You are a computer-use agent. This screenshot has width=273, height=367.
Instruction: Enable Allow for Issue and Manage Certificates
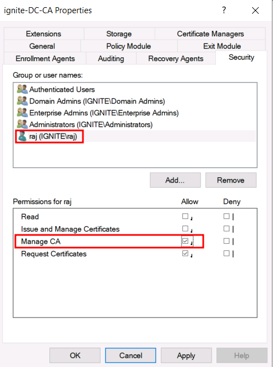(185, 228)
